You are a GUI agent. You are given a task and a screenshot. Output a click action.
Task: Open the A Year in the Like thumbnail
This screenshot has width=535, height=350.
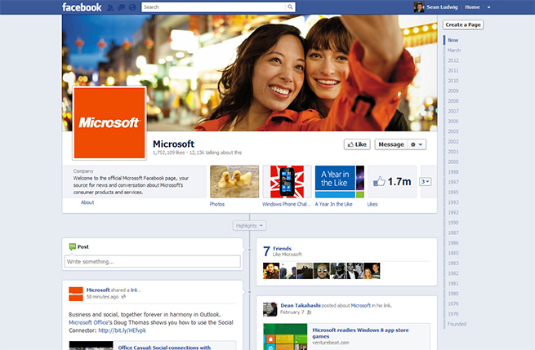(340, 182)
